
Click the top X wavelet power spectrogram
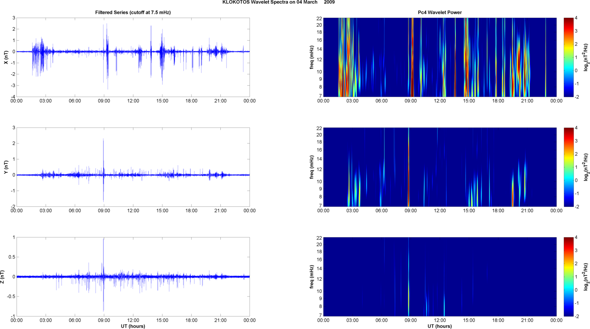pos(440,57)
